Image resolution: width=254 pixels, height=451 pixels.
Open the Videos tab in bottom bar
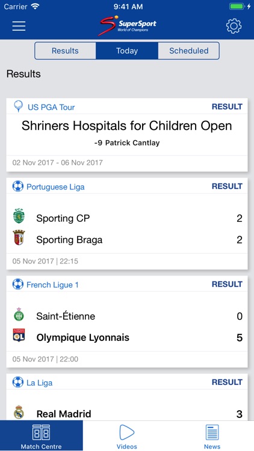click(127, 436)
